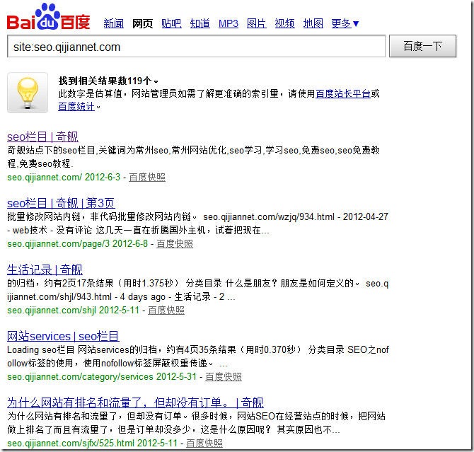The image size is (474, 452).
Task: Open 百度快照 for seo.qijiannet.com/category/services
Action: [x=224, y=377]
